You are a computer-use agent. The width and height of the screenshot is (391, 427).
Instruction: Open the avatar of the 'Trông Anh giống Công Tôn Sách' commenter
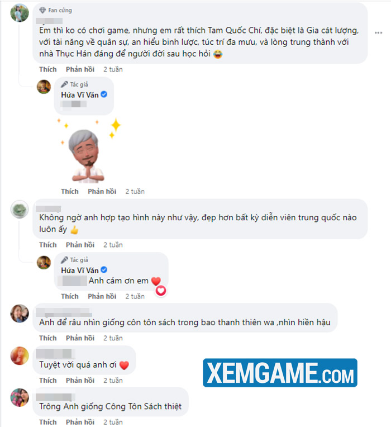pos(20,397)
